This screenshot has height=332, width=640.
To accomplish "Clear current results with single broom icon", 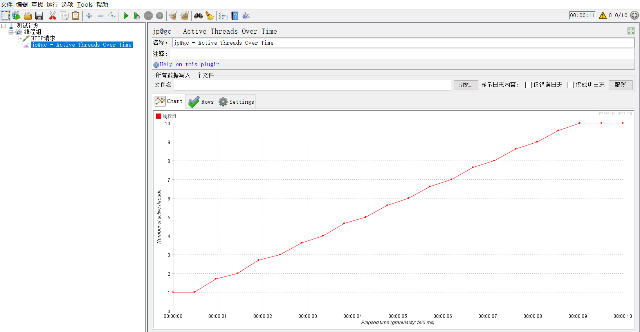I will pos(173,16).
